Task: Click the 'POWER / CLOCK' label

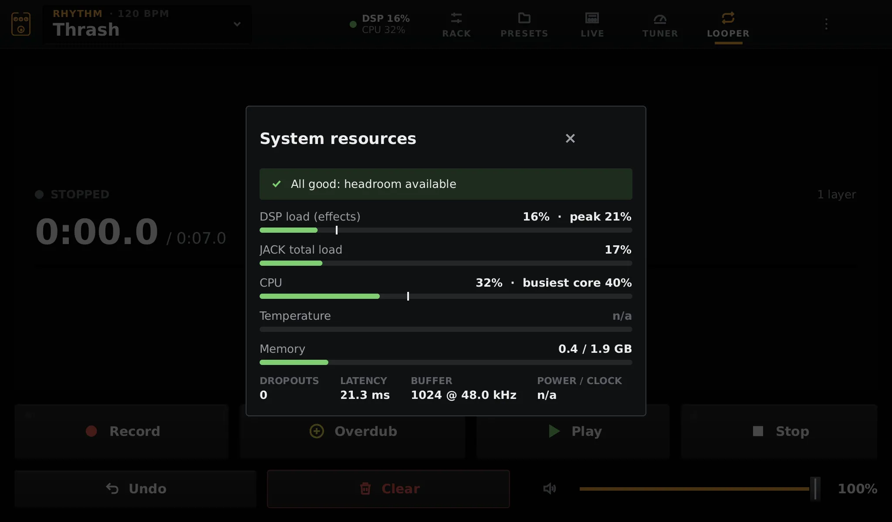Action: pos(579,381)
